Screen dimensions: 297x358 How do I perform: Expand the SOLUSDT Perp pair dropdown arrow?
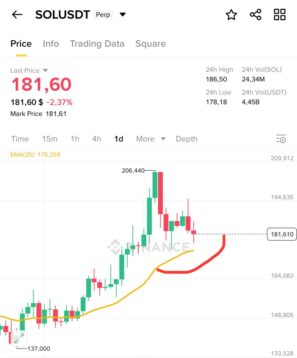point(123,15)
